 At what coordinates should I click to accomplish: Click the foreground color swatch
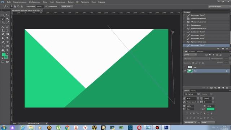pyautogui.click(x=4, y=55)
